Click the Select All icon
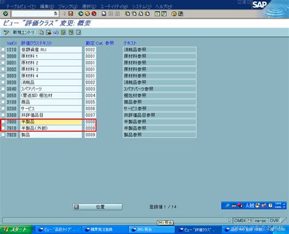This screenshot has width=289, height=234. coord(63,32)
